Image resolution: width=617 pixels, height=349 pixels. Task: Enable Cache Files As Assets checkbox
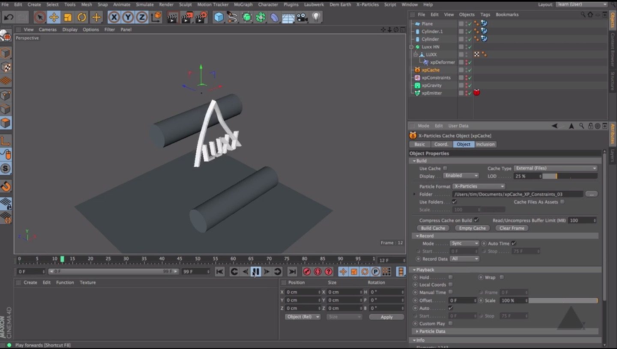563,202
